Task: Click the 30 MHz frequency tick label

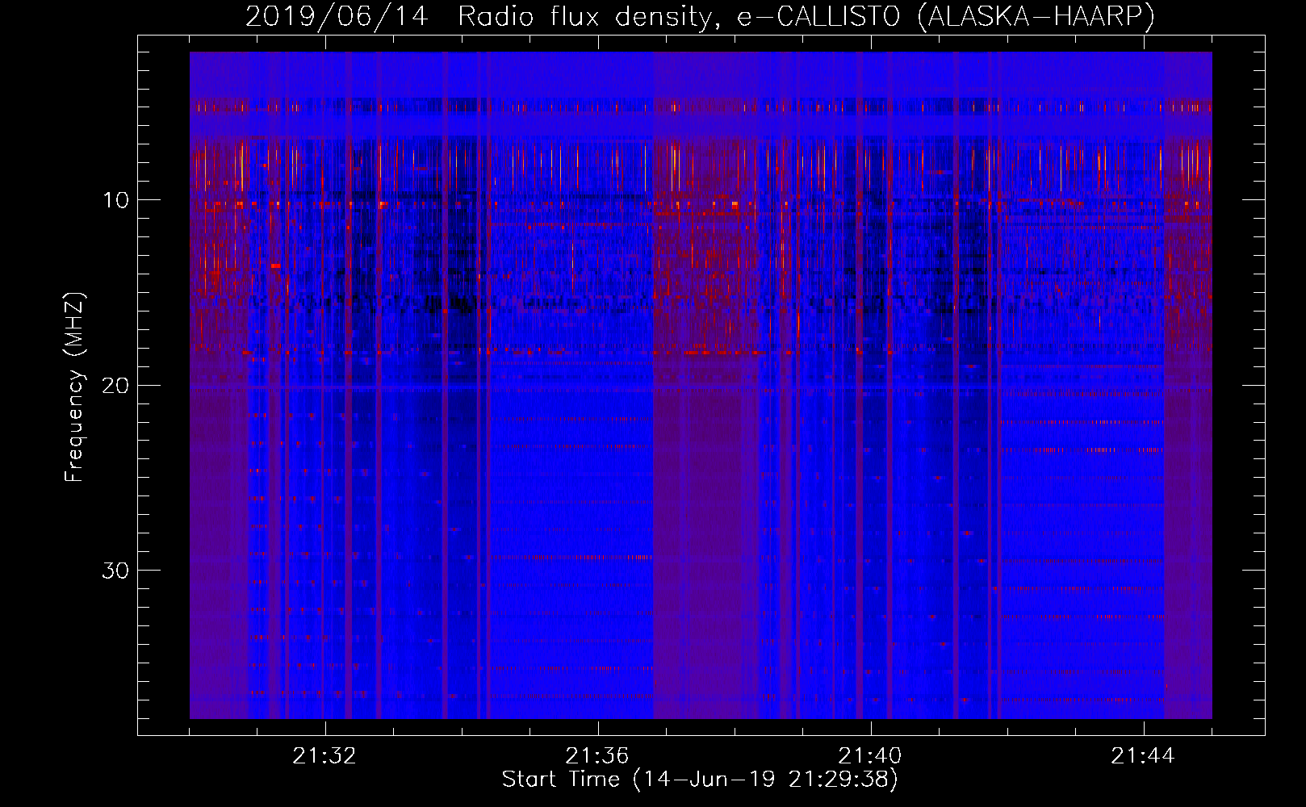Action: point(115,571)
